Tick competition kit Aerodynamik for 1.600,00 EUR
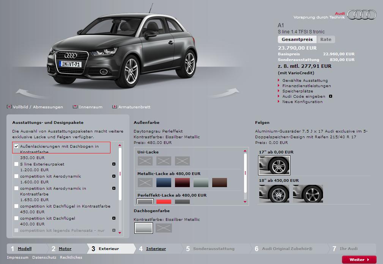 (x=16, y=176)
